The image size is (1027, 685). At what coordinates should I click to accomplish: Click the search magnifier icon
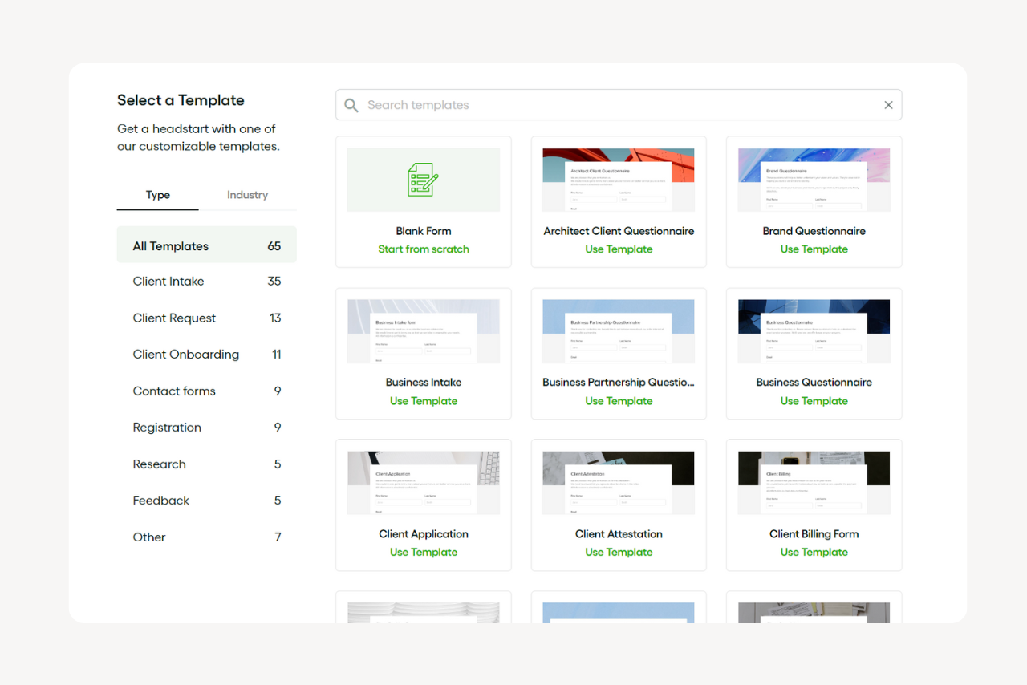(351, 105)
